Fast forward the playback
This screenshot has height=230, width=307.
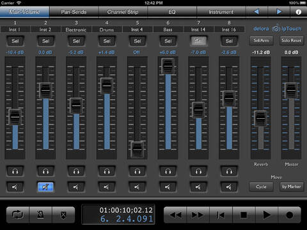point(198,215)
